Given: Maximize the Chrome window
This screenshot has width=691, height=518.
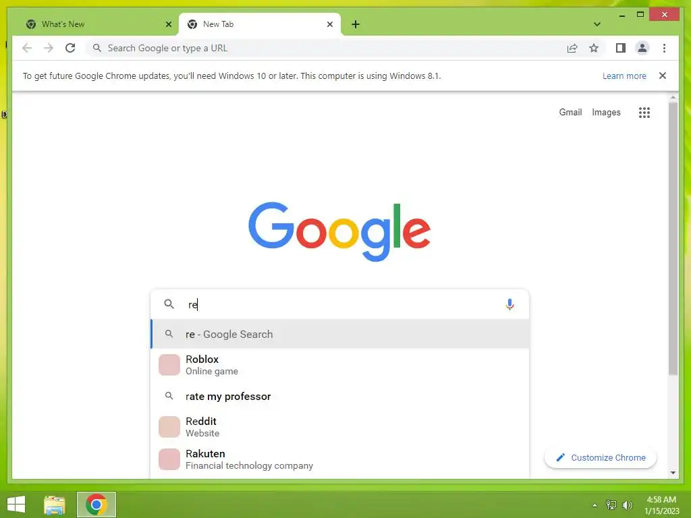Looking at the screenshot, I should [x=640, y=15].
